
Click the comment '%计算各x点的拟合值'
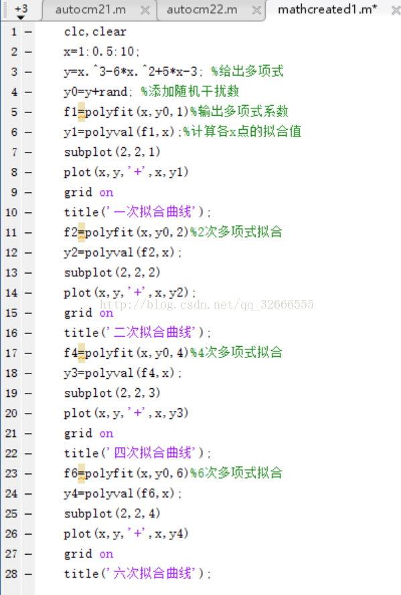pos(242,132)
